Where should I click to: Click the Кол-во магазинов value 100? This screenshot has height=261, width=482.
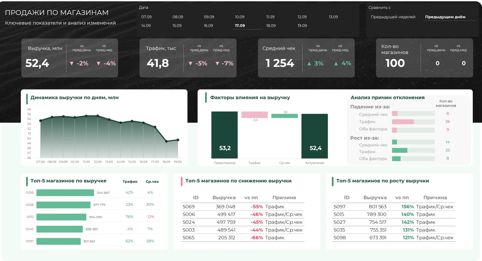pyautogui.click(x=395, y=63)
